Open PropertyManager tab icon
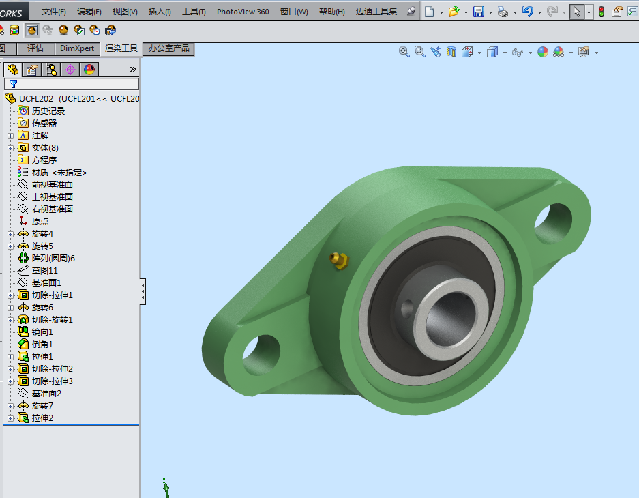639x498 pixels. coord(32,70)
